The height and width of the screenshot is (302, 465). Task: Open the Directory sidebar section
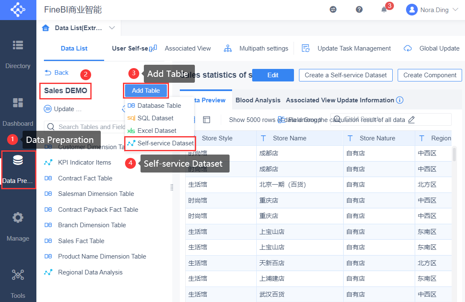(x=18, y=55)
